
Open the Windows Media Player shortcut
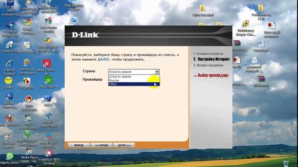click(29, 7)
